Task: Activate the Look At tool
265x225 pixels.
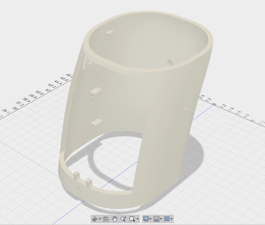Action: coord(106,219)
